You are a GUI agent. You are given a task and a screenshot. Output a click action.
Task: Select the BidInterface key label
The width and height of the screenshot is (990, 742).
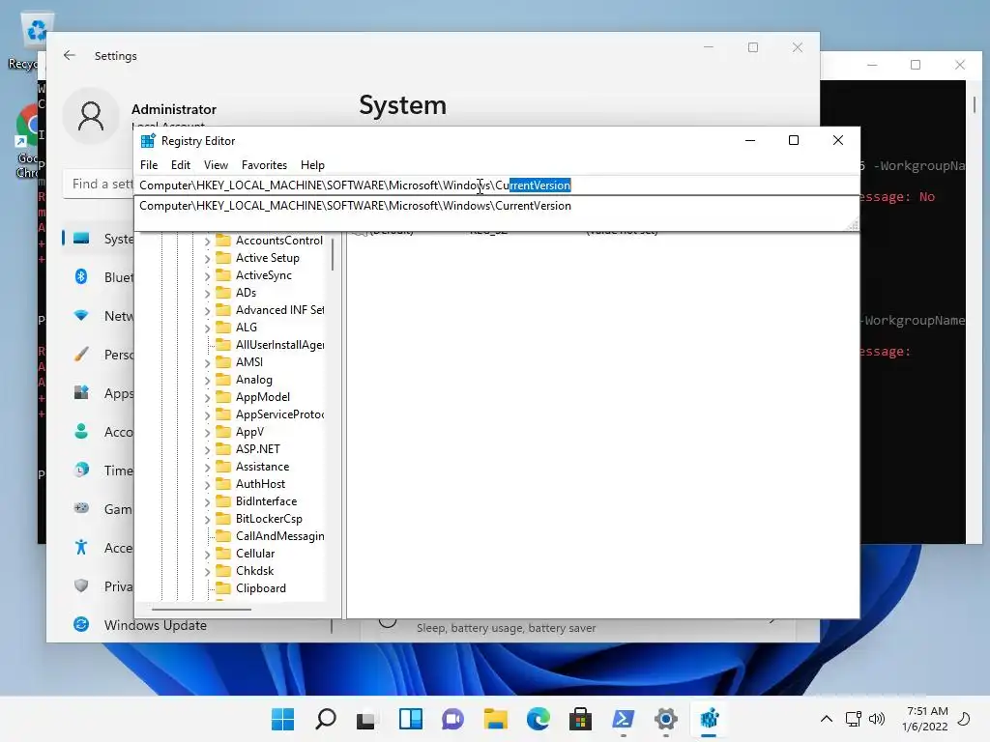coord(266,501)
